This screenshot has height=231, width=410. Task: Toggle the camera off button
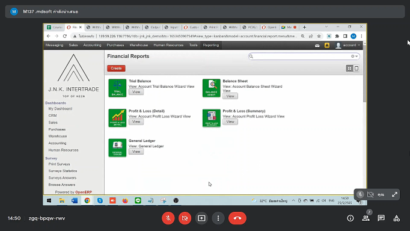pyautogui.click(x=185, y=218)
